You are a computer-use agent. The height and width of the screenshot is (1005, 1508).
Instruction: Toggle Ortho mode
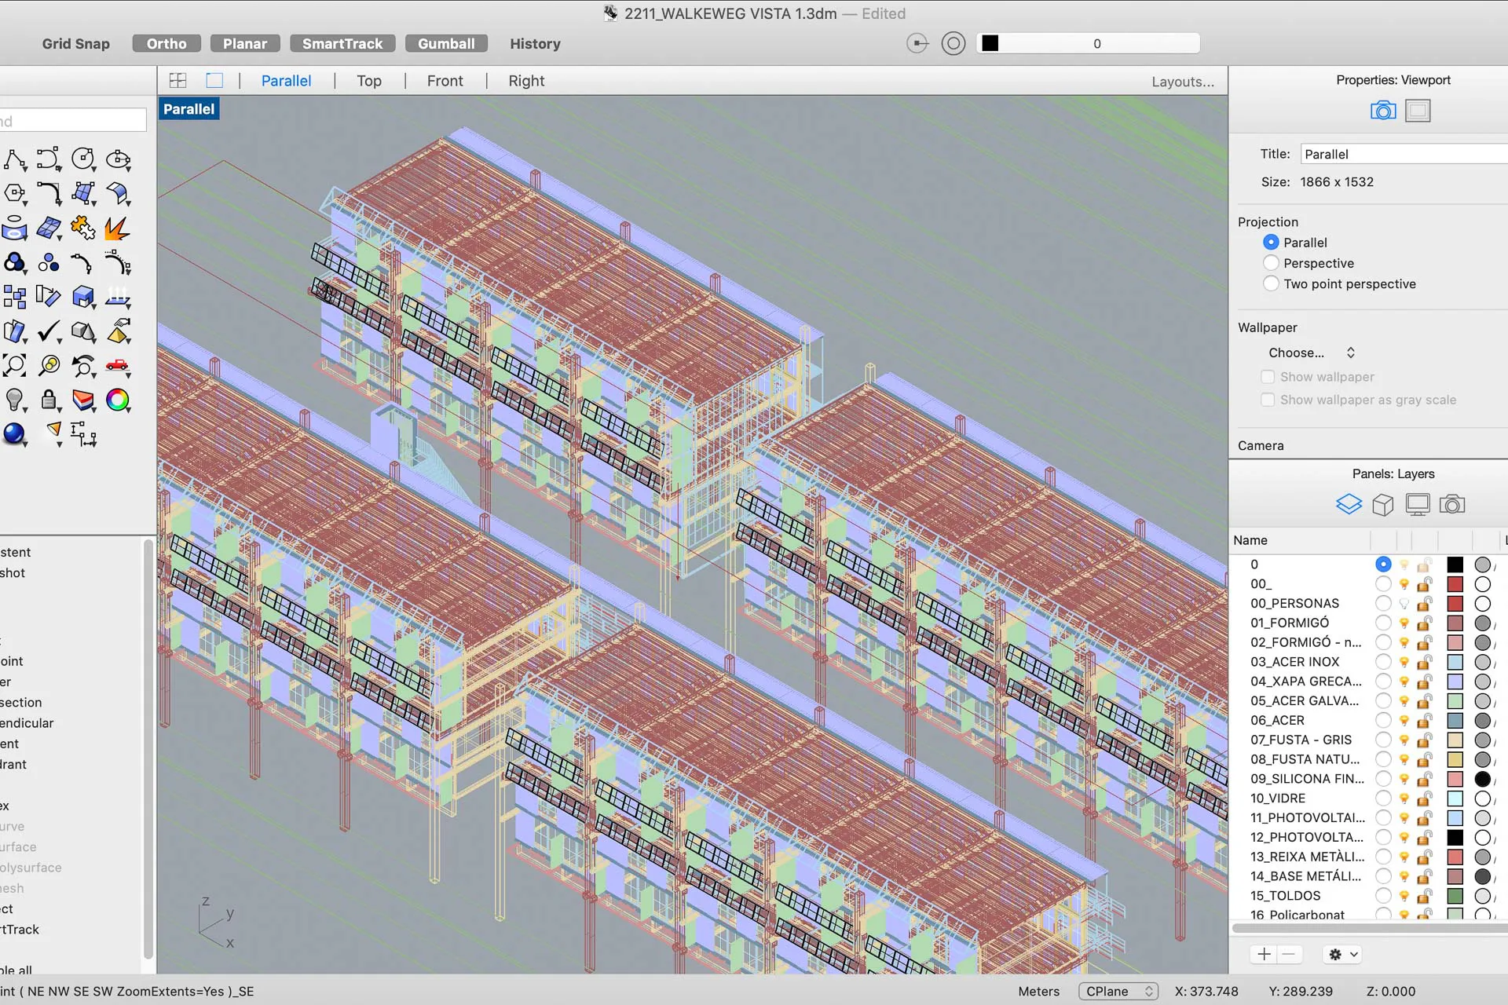coord(167,44)
